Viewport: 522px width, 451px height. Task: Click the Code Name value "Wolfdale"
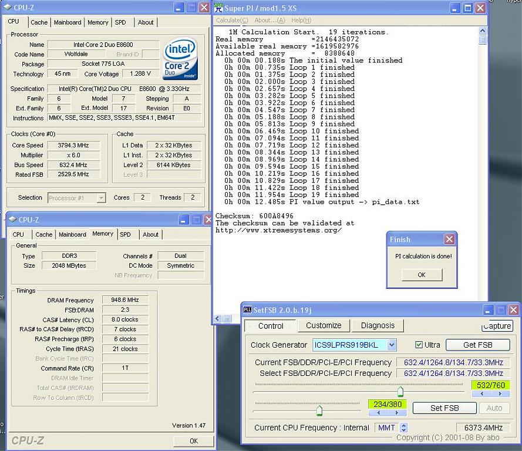[x=76, y=54]
